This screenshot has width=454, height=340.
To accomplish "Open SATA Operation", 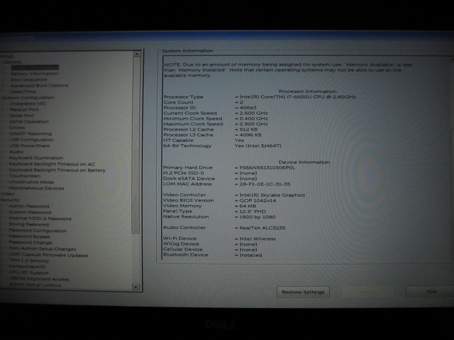I will [x=29, y=122].
